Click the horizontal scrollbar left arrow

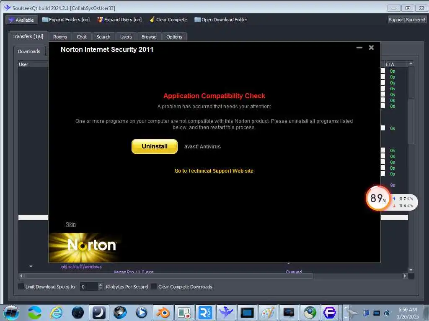(x=21, y=276)
